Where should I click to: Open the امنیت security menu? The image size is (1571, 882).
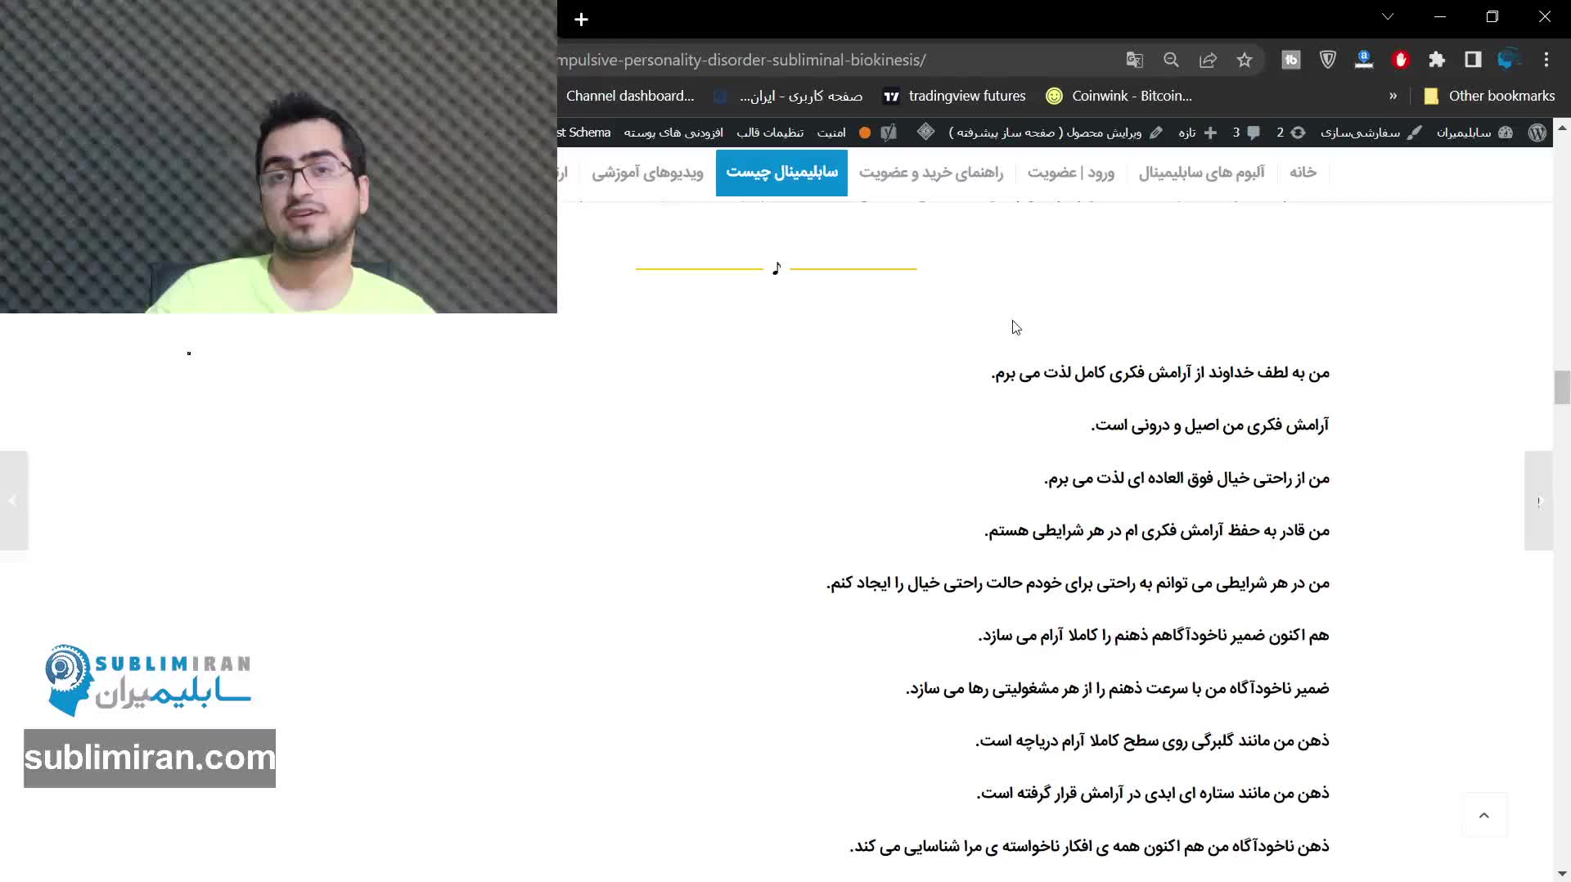831,133
